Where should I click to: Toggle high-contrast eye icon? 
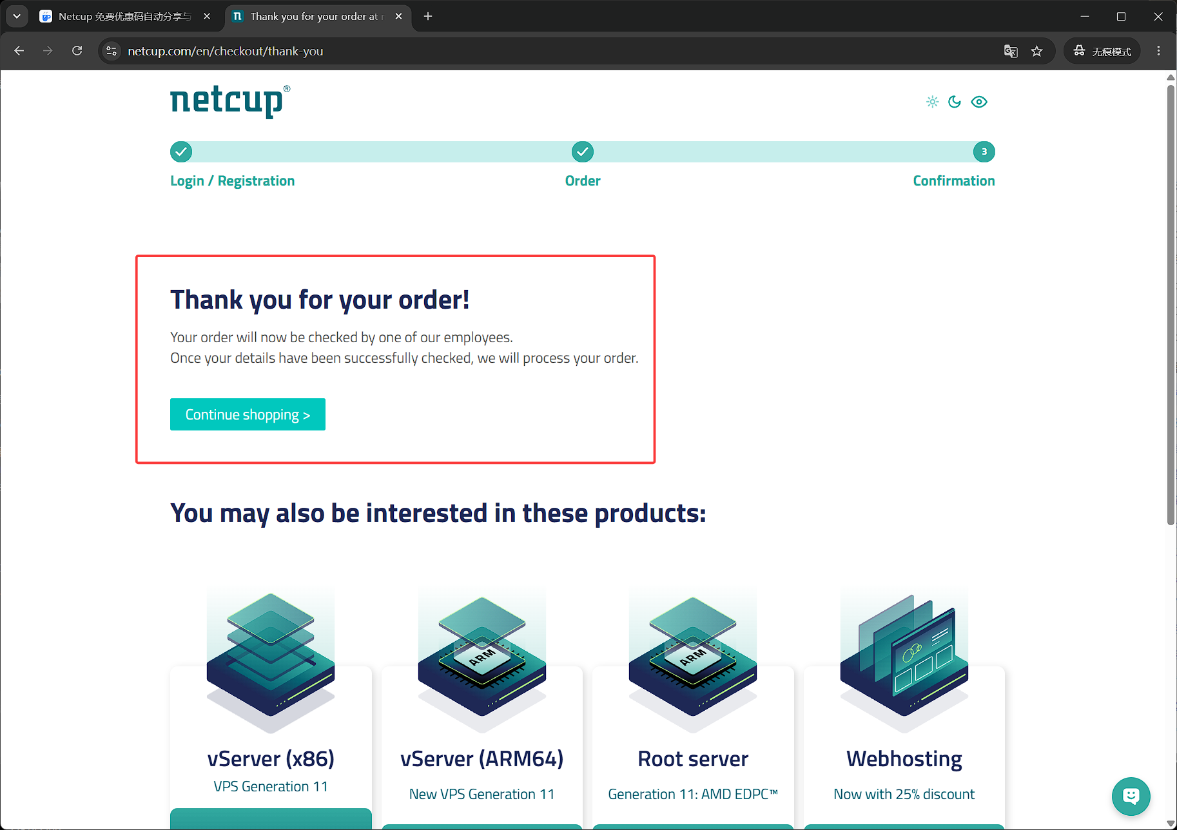979,102
